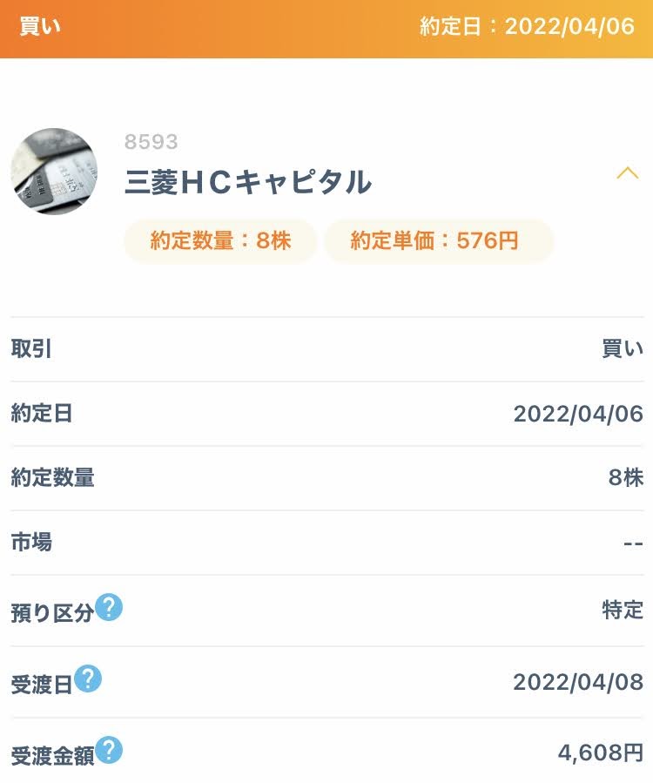Viewport: 653px width, 783px height.
Task: Tap the 買い value in 取引 row
Action: 623,348
